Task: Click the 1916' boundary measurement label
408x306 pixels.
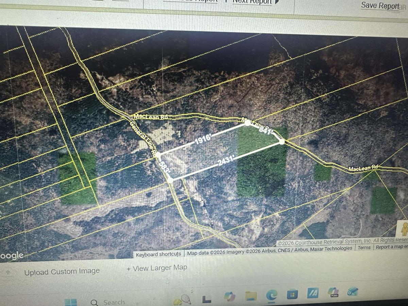Action: (204, 140)
